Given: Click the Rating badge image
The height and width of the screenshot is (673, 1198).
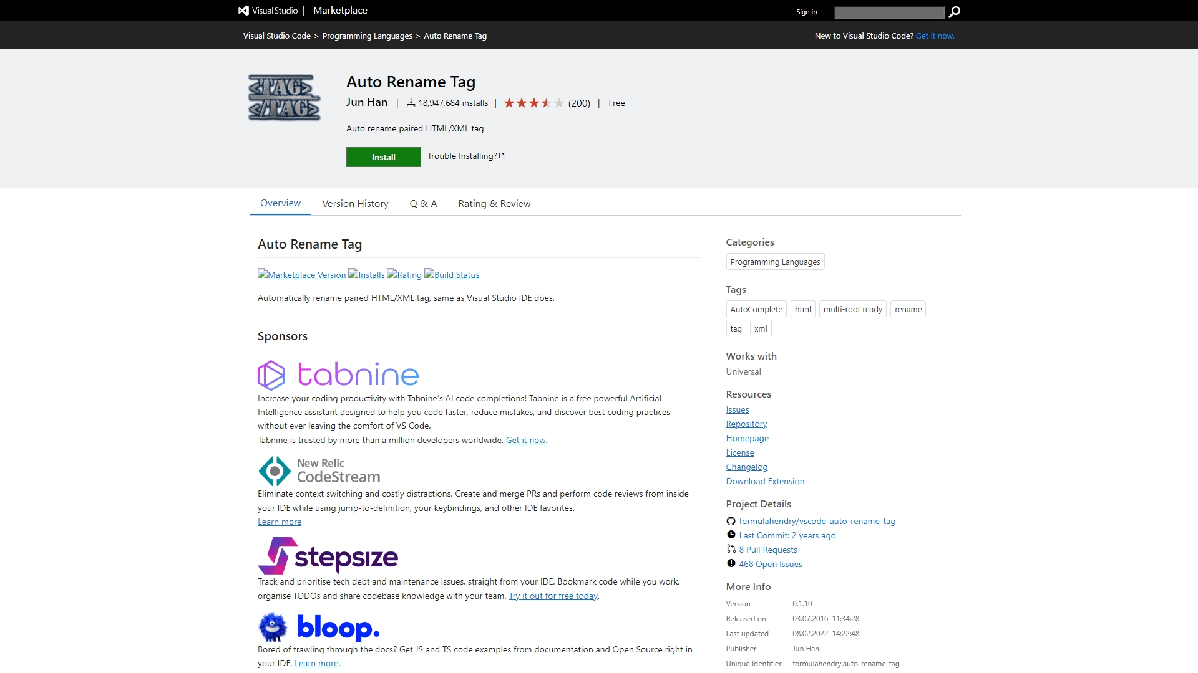Looking at the screenshot, I should click(404, 275).
